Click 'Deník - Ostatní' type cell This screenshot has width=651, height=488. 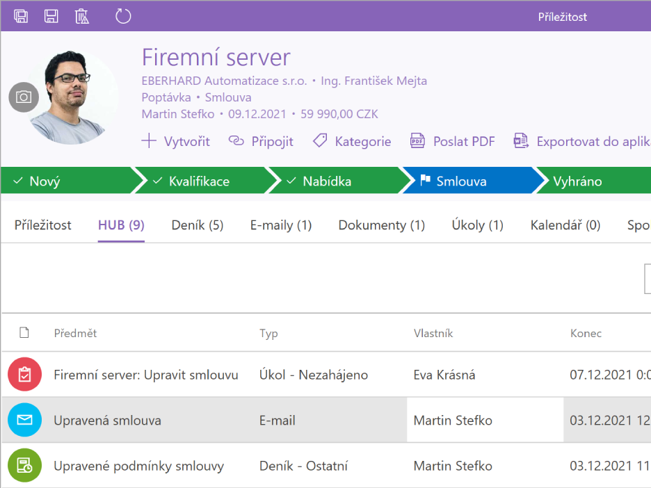tap(303, 466)
